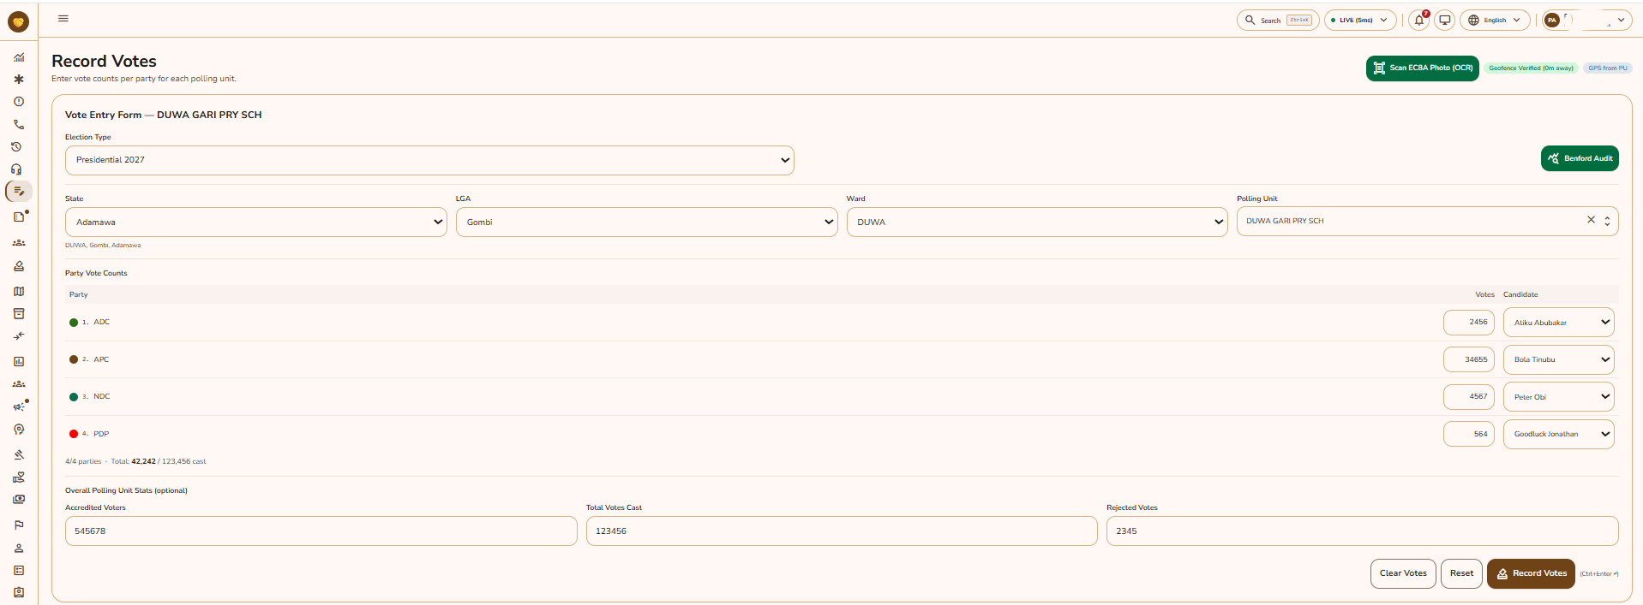Click the flag icon in the sidebar
Screen dimensions: 1643x605
19,525
